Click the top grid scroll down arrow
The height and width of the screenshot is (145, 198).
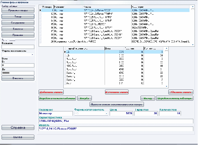(x=193, y=45)
